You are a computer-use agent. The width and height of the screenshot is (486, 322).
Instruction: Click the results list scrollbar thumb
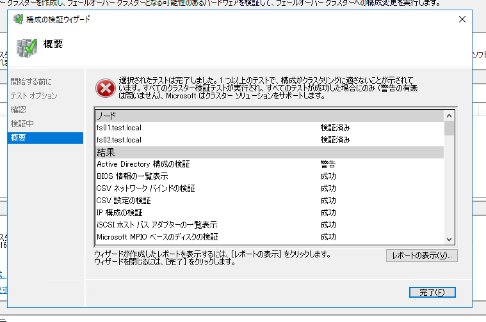coord(449,128)
